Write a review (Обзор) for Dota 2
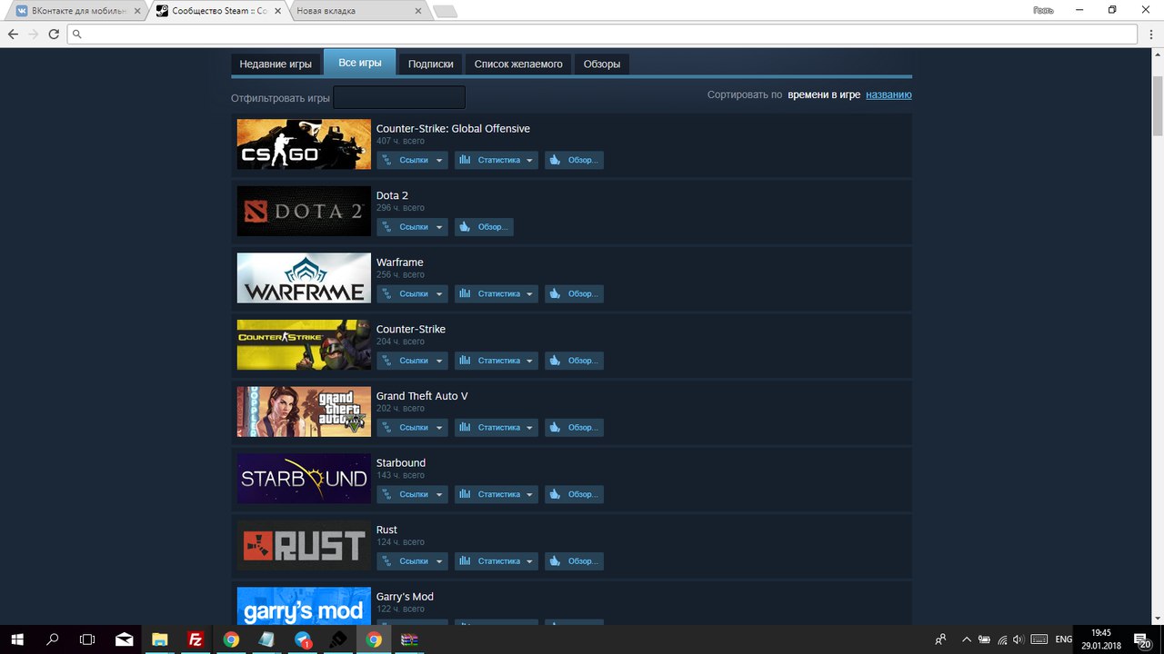This screenshot has width=1164, height=654. pyautogui.click(x=484, y=227)
